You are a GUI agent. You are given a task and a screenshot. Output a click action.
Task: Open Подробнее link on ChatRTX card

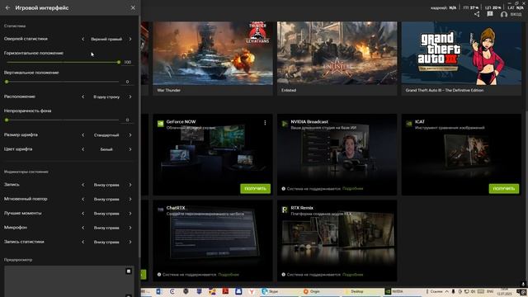point(229,275)
